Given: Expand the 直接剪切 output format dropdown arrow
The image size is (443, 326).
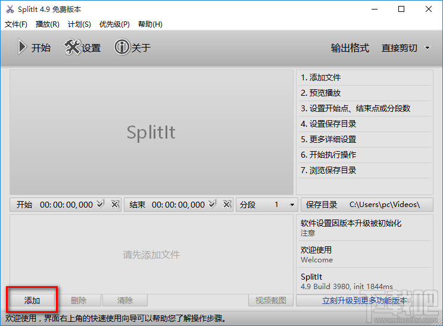Looking at the screenshot, I should pos(428,48).
